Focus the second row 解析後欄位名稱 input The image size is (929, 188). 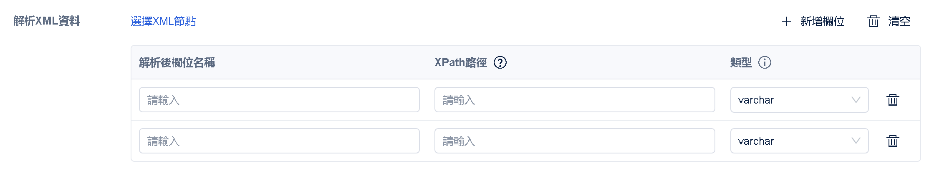coord(279,141)
